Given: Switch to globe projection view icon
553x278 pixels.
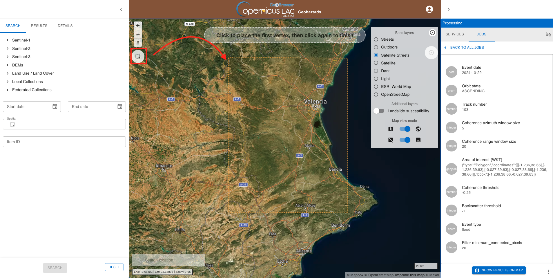Looking at the screenshot, I should coord(418,129).
